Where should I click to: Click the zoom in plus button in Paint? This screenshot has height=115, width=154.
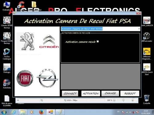pyautogui.click(x=132, y=100)
